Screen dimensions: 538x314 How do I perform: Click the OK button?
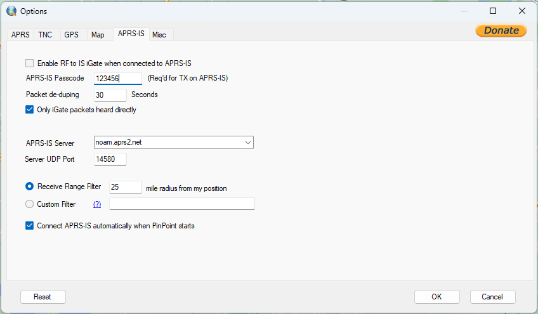[x=436, y=297]
